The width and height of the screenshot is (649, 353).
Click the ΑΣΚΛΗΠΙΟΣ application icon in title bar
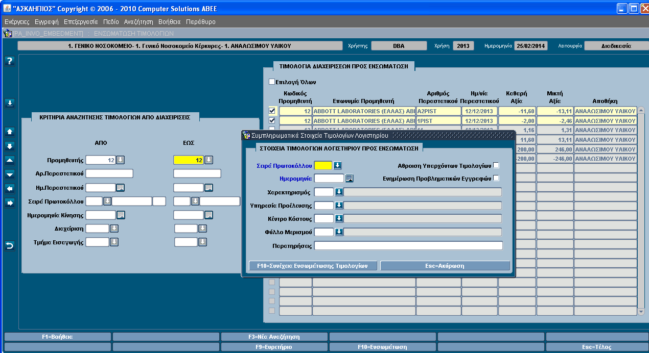point(7,9)
